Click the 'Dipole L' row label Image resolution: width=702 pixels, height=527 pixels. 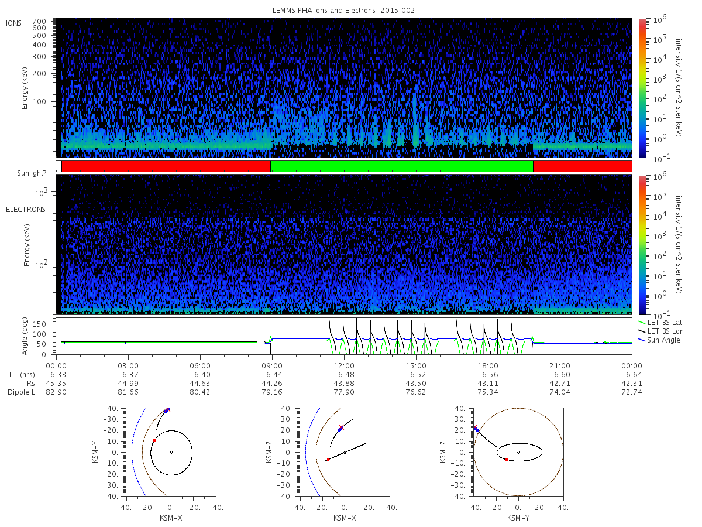[22, 392]
